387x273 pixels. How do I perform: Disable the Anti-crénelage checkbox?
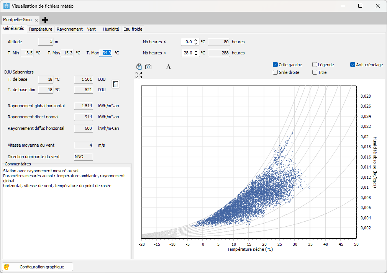click(353, 65)
